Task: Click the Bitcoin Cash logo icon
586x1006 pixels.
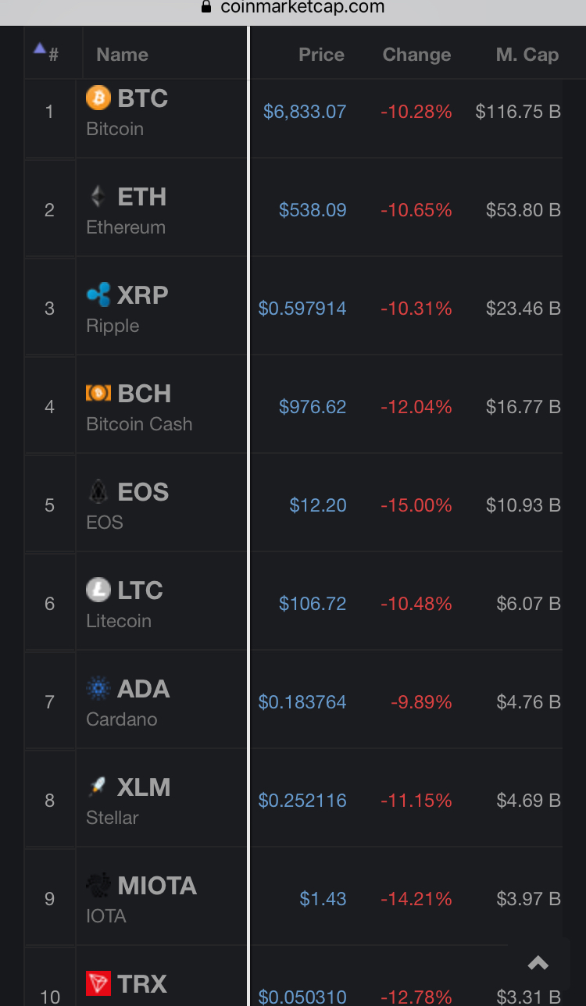Action: point(98,393)
